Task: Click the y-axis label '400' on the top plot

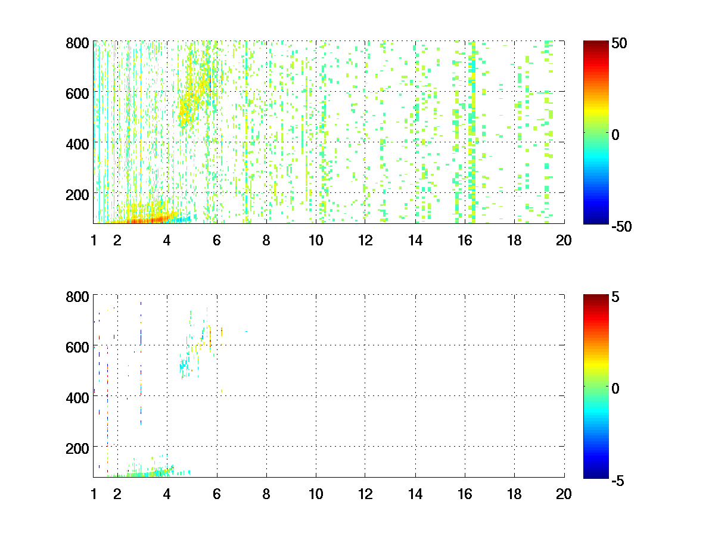Action: coord(77,144)
